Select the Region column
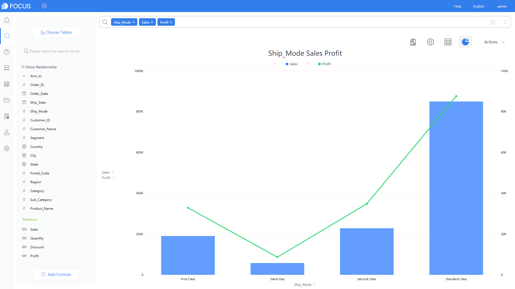This screenshot has width=515, height=289. coord(36,182)
